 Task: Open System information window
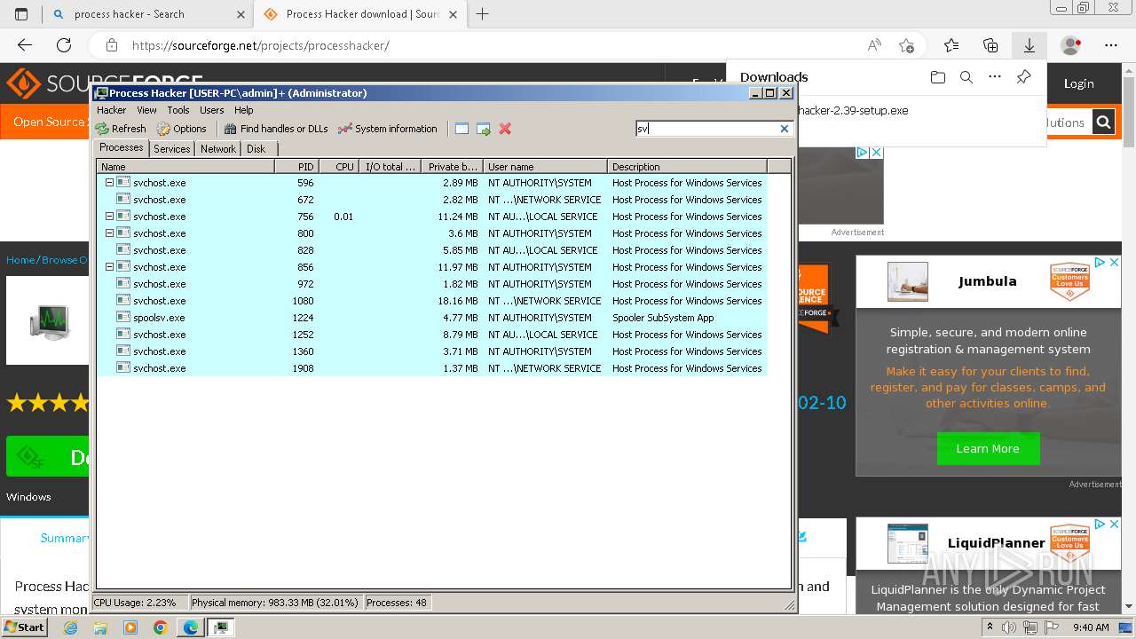pyautogui.click(x=388, y=129)
